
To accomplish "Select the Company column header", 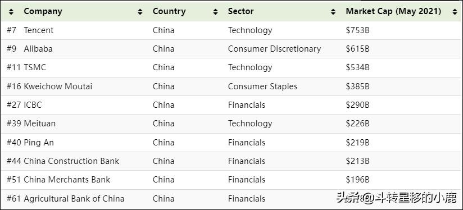I will [x=43, y=11].
